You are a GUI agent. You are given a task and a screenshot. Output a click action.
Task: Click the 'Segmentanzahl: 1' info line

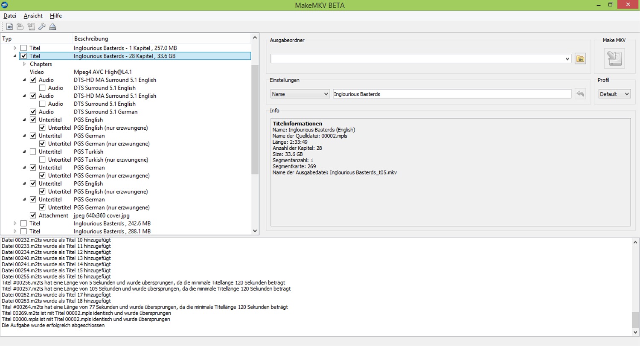coord(293,160)
